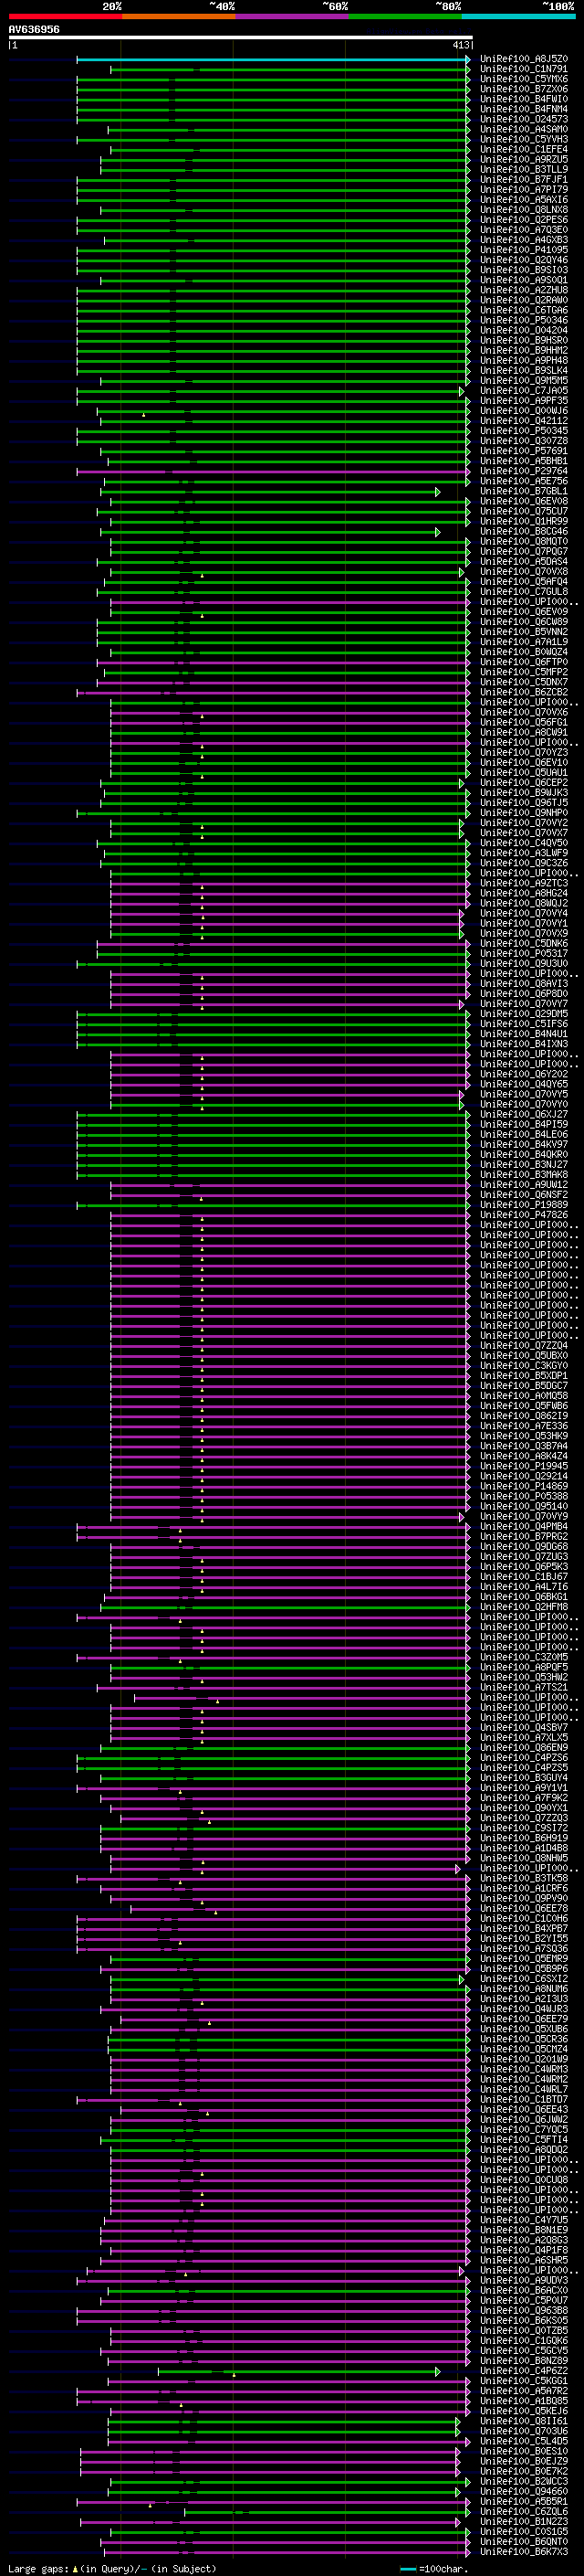
Task: Click the orange 20–40% identity color swatch
Action: (178, 16)
